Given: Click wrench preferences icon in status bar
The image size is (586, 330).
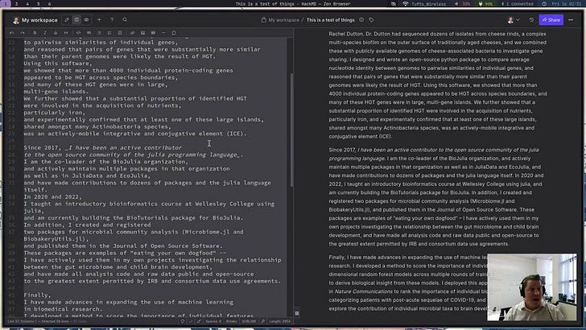Looking at the screenshot, I should (x=262, y=321).
